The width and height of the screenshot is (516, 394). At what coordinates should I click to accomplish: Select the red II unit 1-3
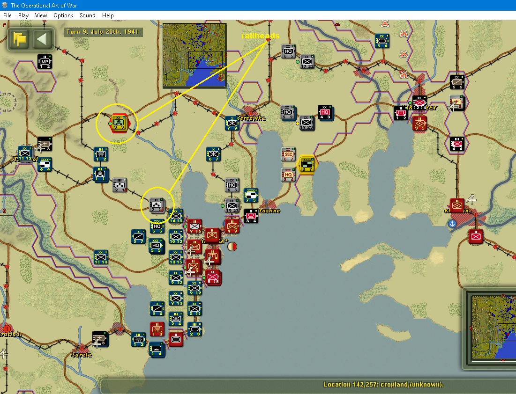[x=157, y=329]
